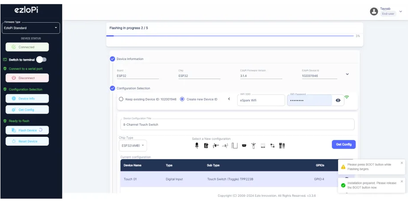Select the antenna-shaped configuration icon
The height and width of the screenshot is (203, 408).
tap(253, 146)
